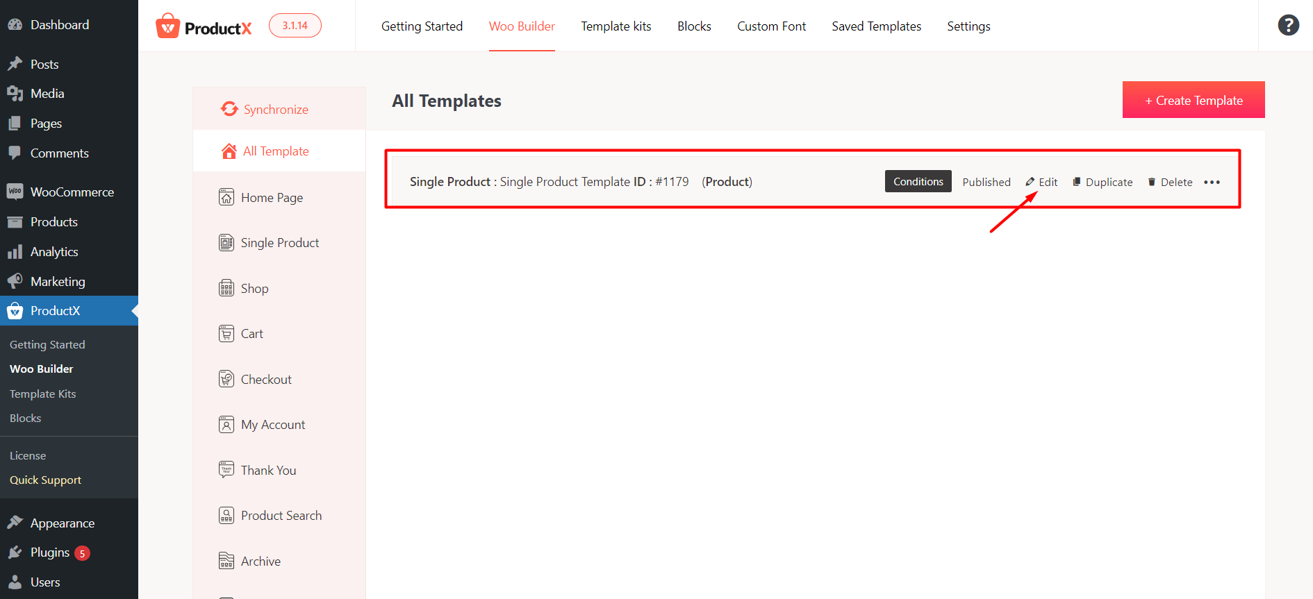Image resolution: width=1313 pixels, height=599 pixels.
Task: Select the All Template label
Action: tap(276, 151)
